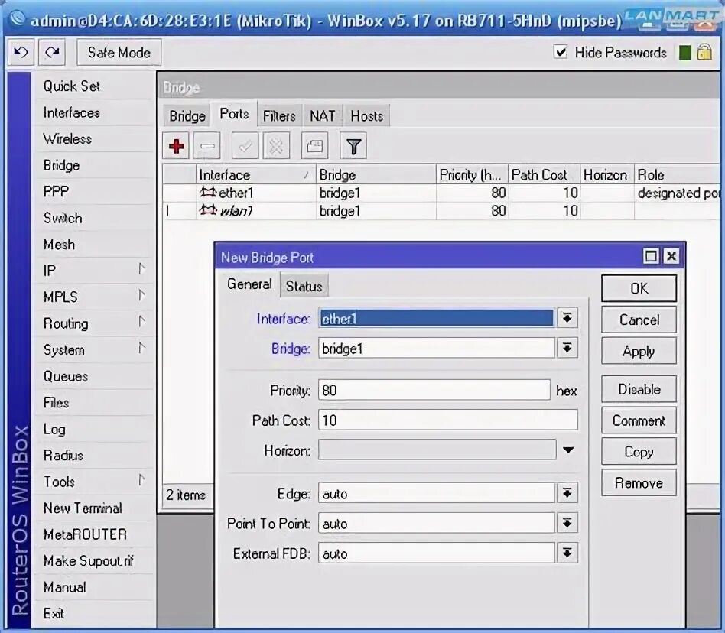Click the wlan1 port row icon
This screenshot has width=725, height=633.
pos(207,210)
